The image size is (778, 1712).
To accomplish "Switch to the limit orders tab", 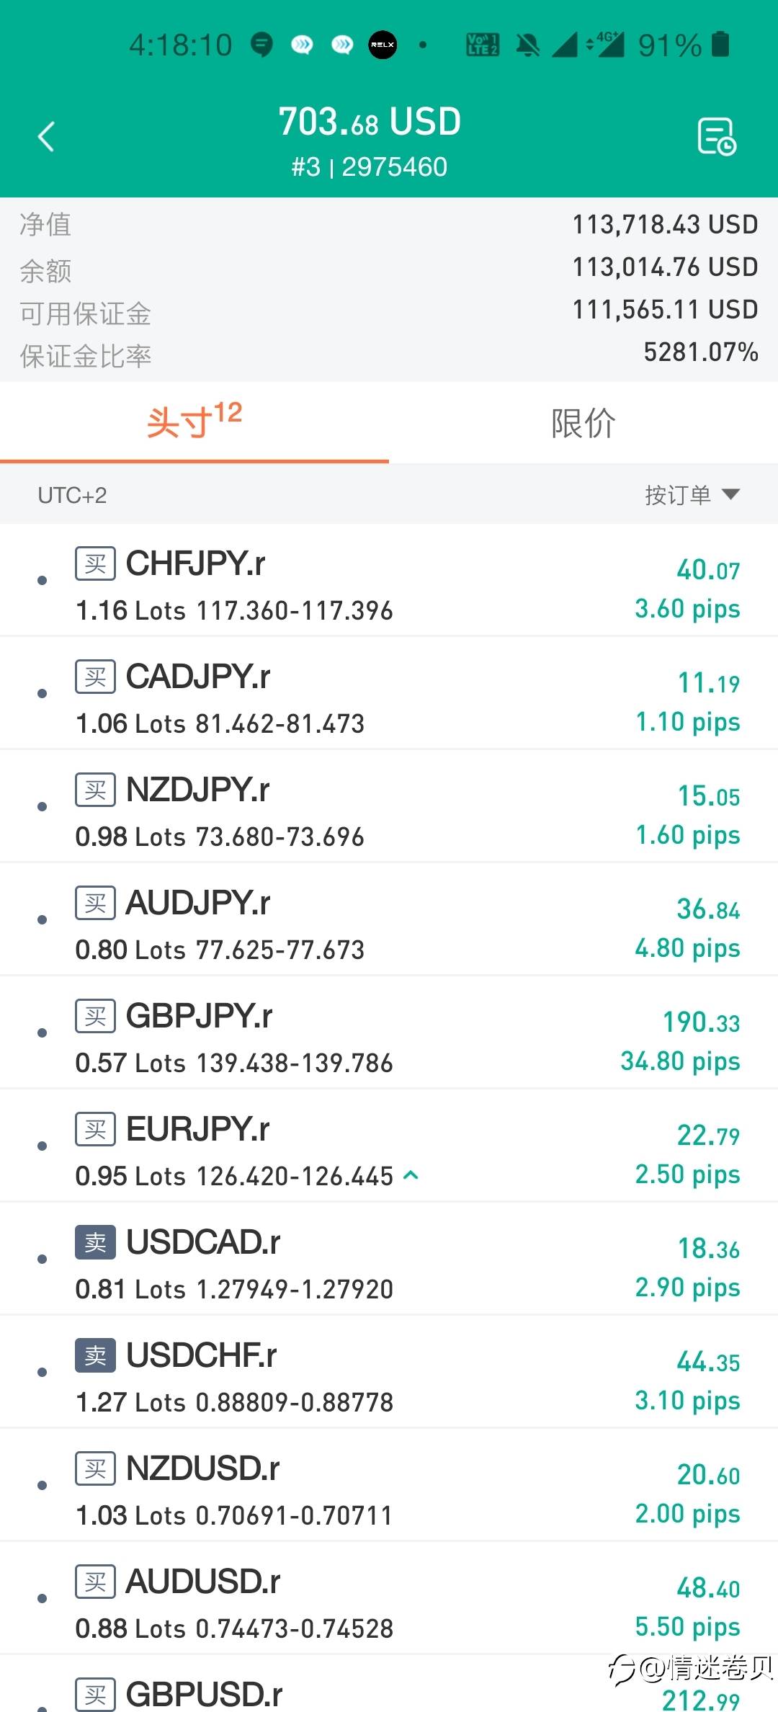I will click(583, 423).
